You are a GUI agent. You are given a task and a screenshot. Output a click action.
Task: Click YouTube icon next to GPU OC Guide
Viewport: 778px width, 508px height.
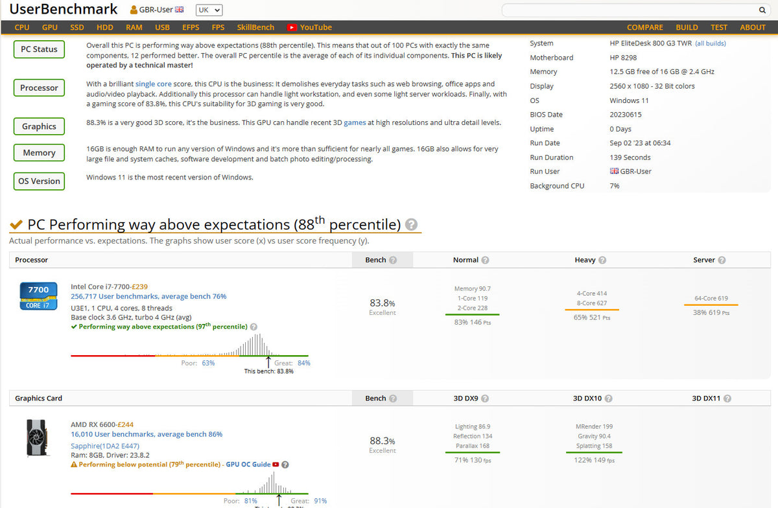[x=276, y=465]
